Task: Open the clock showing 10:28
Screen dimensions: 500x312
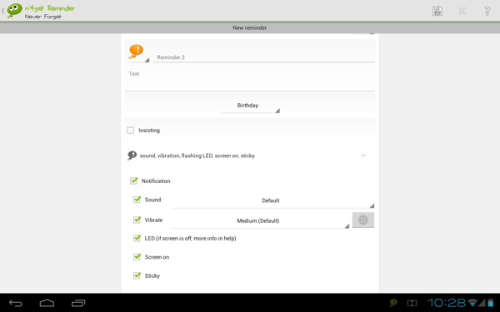Action: [x=447, y=303]
